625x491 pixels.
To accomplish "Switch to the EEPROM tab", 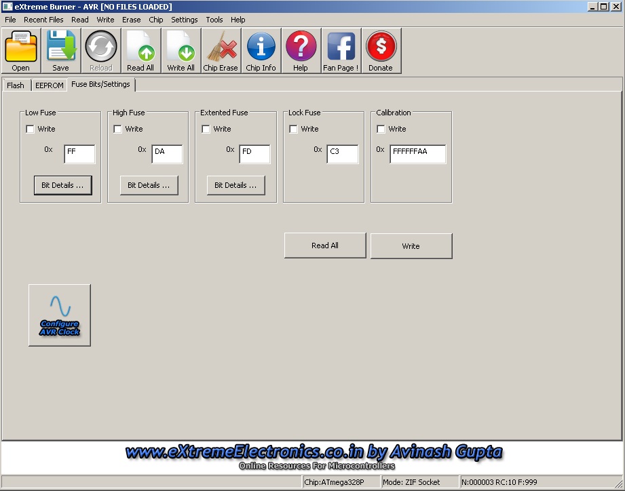I will click(50, 85).
